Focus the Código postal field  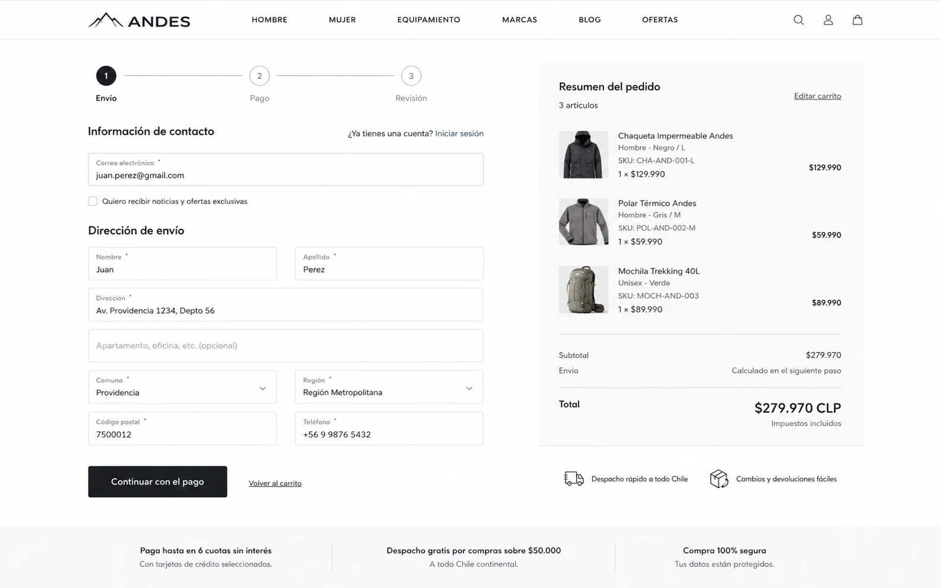click(182, 429)
